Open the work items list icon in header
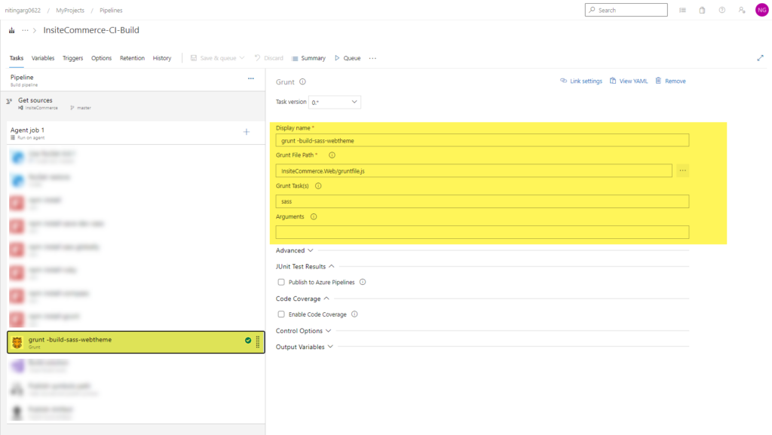Viewport: 772px width, 435px height. [682, 10]
